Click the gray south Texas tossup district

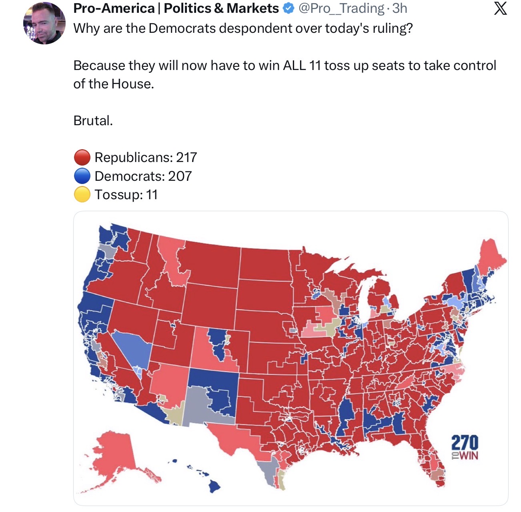pyautogui.click(x=267, y=472)
